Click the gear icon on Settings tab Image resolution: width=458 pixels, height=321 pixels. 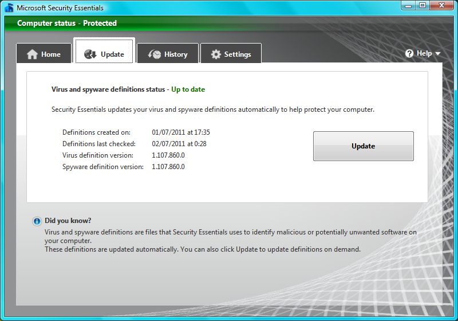pyautogui.click(x=216, y=54)
